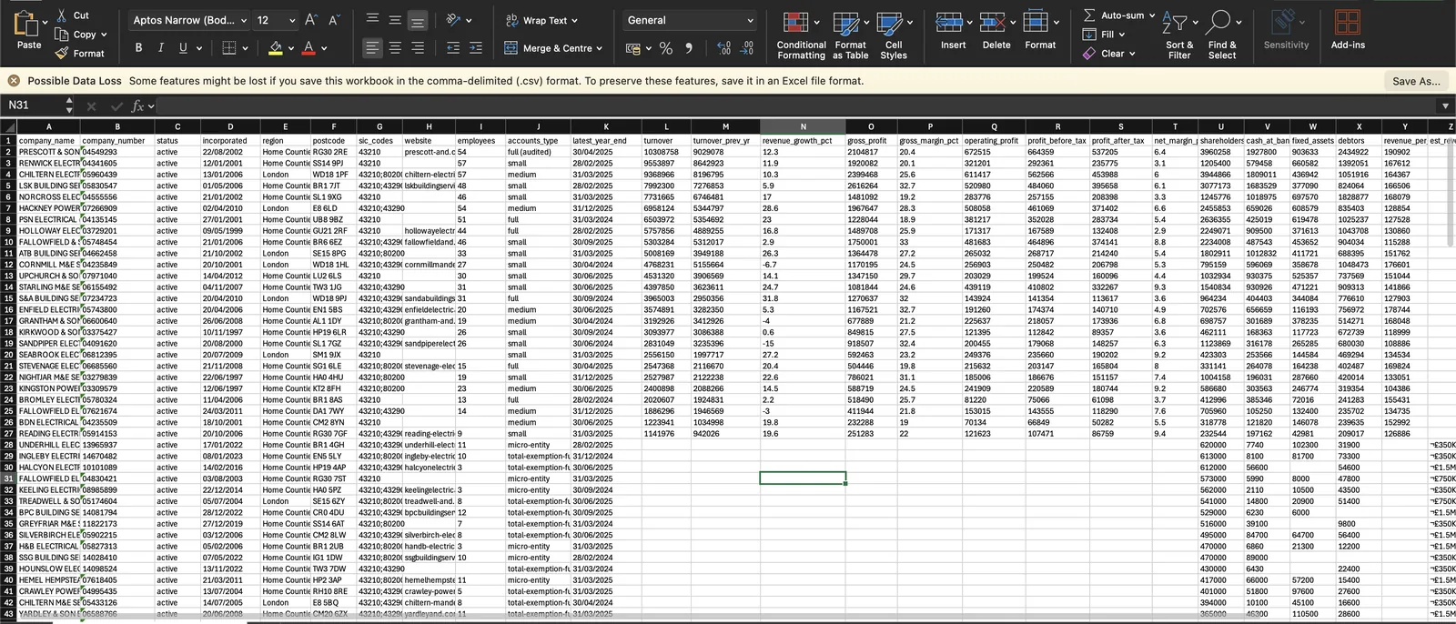Click the Clear eraser icon
Image resolution: width=1456 pixels, height=624 pixels.
point(1089,54)
